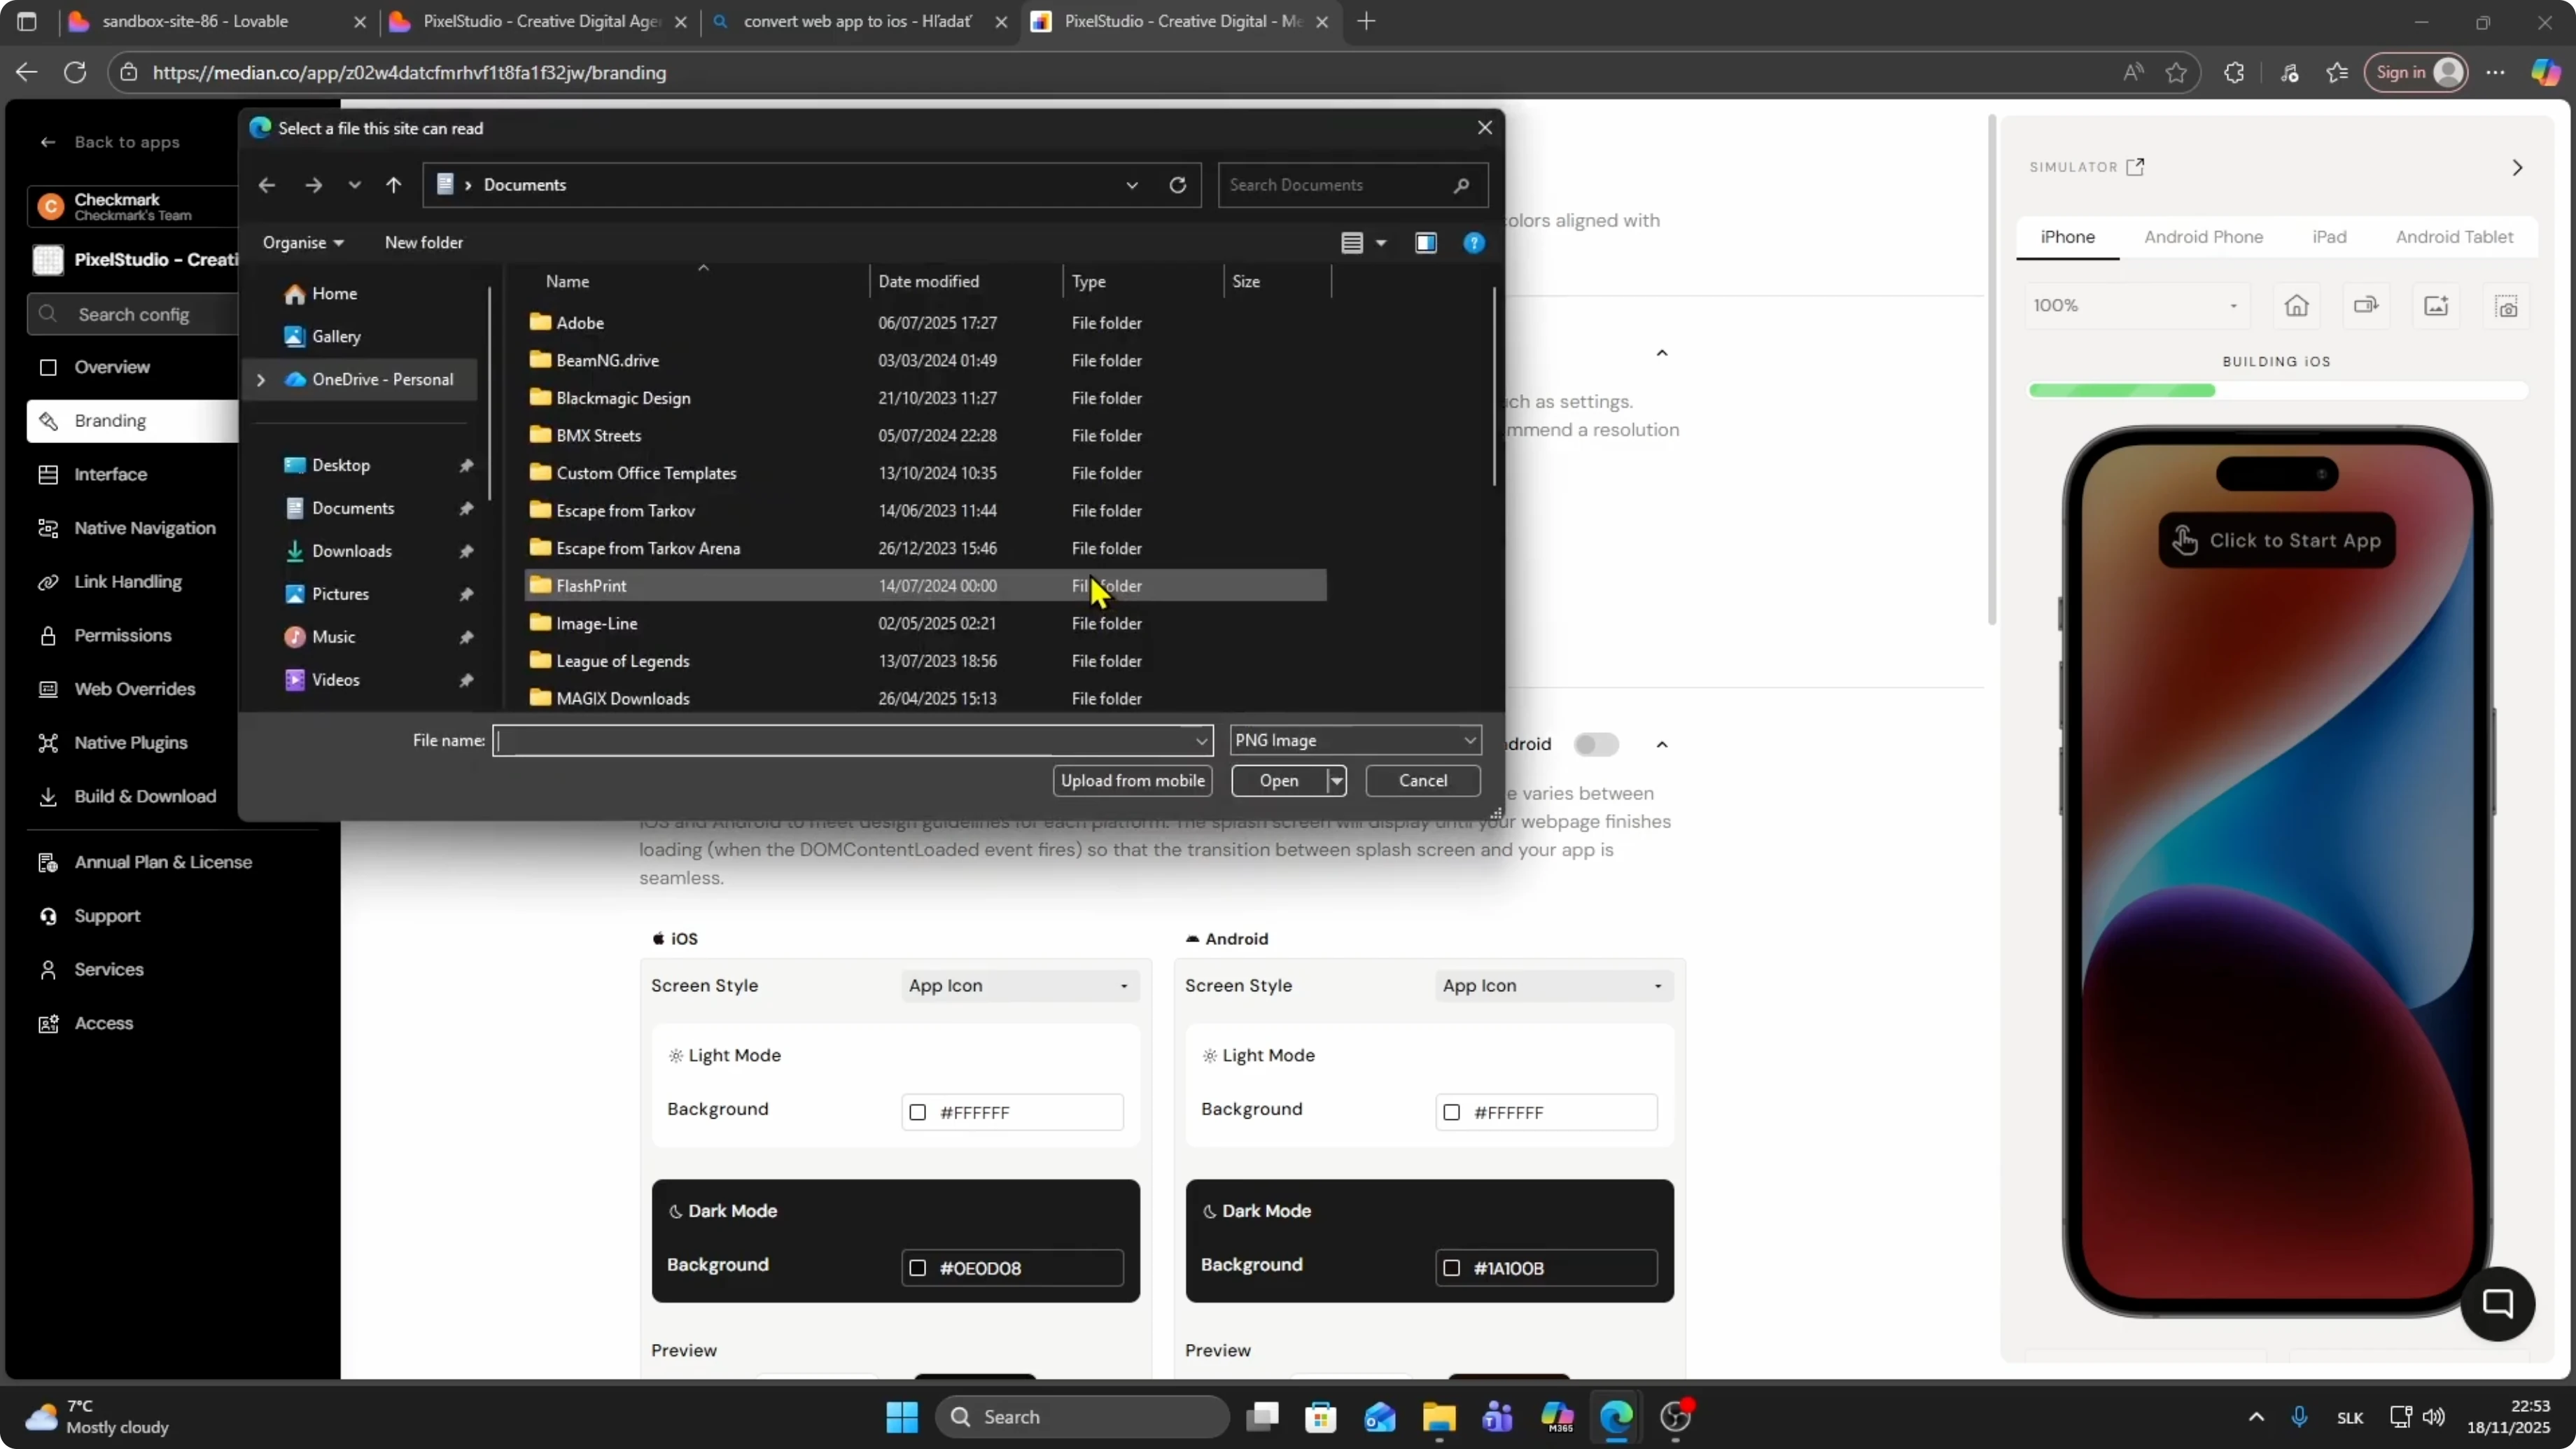Toggle the Android splash screen switch

[1595, 745]
